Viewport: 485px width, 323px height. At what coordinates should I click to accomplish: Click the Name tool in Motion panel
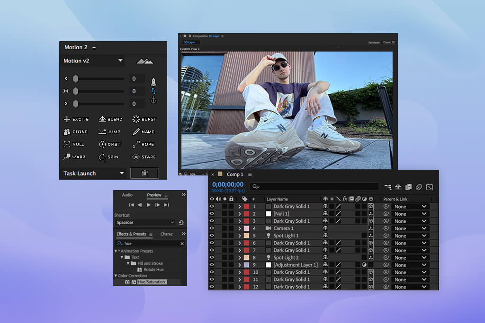tap(144, 132)
